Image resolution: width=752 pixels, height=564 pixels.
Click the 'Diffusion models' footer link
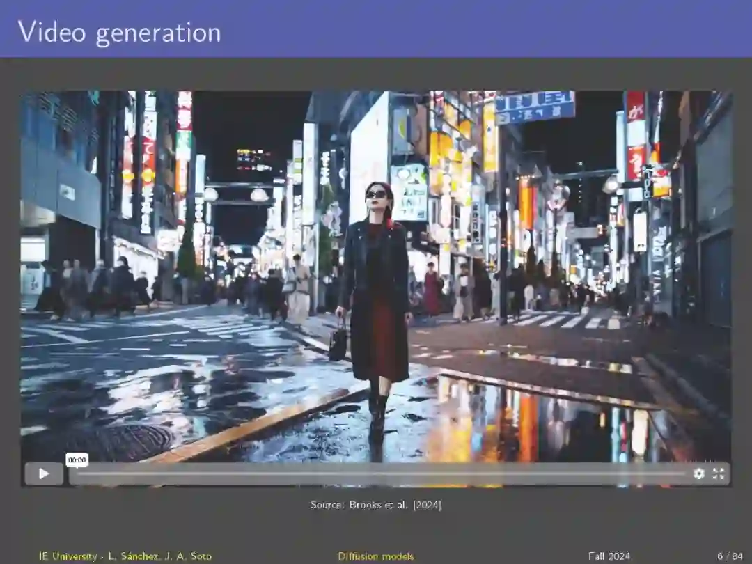pos(375,556)
